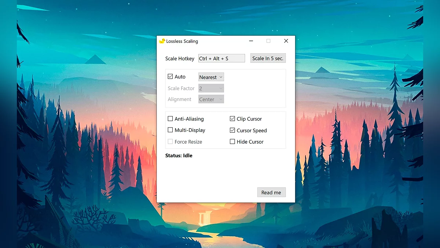Enable the Hide Cursor checkbox
This screenshot has height=248, width=440.
(232, 141)
